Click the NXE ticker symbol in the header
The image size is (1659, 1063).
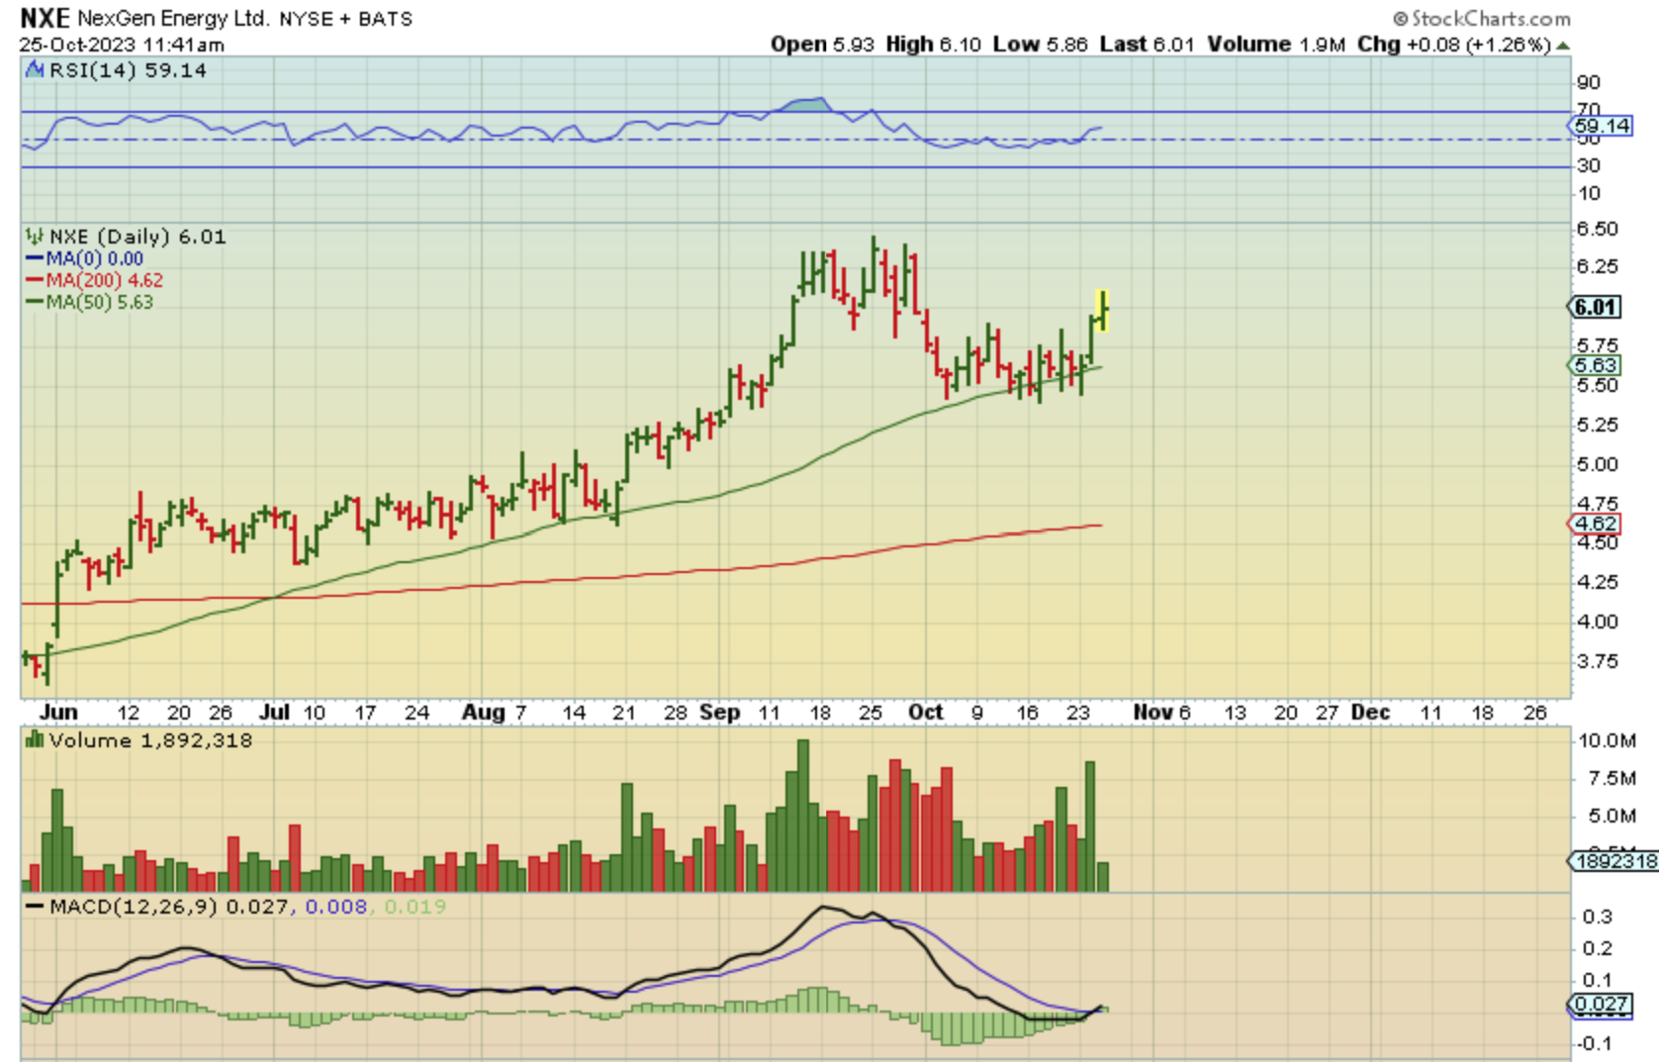(x=45, y=18)
